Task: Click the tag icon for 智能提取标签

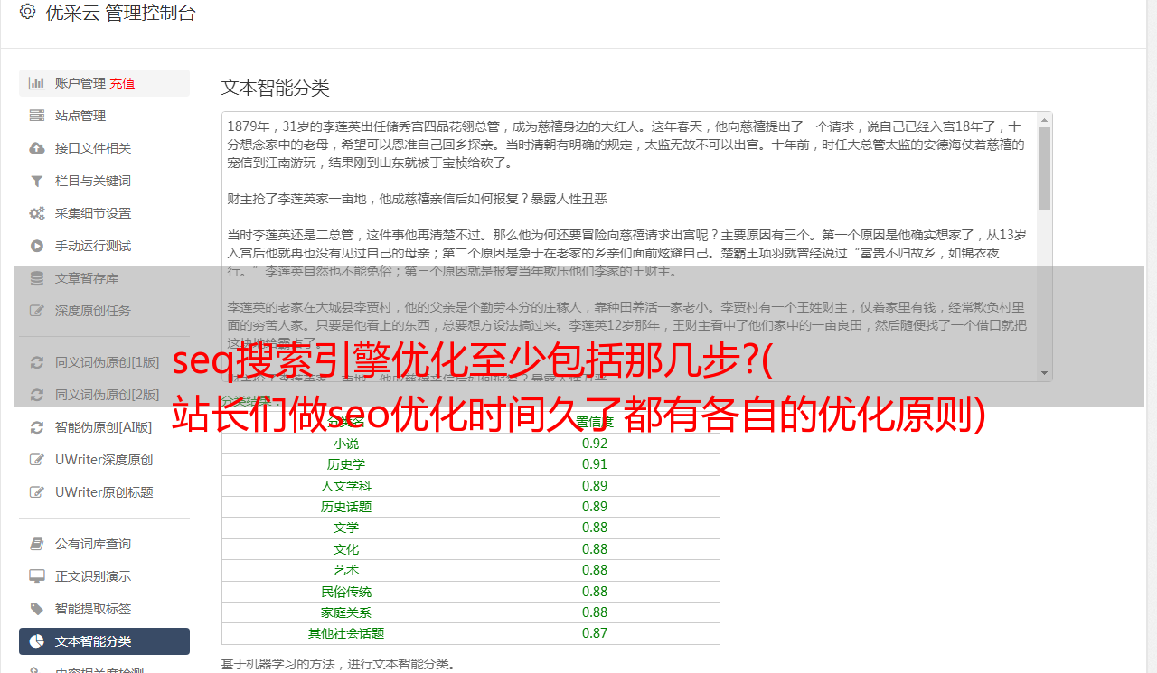Action: (37, 609)
